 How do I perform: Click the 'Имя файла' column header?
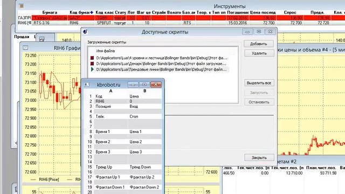pos(106,51)
